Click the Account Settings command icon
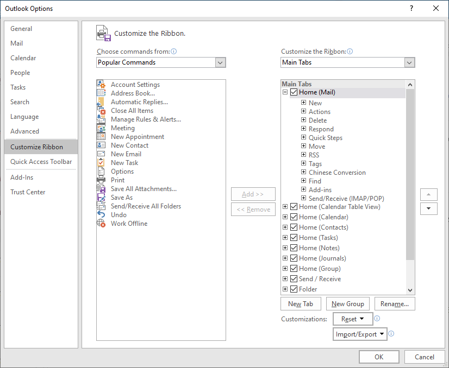This screenshot has height=368, width=449. pyautogui.click(x=101, y=84)
